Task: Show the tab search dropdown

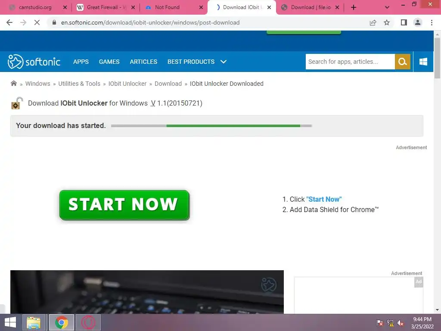Action: [x=387, y=7]
